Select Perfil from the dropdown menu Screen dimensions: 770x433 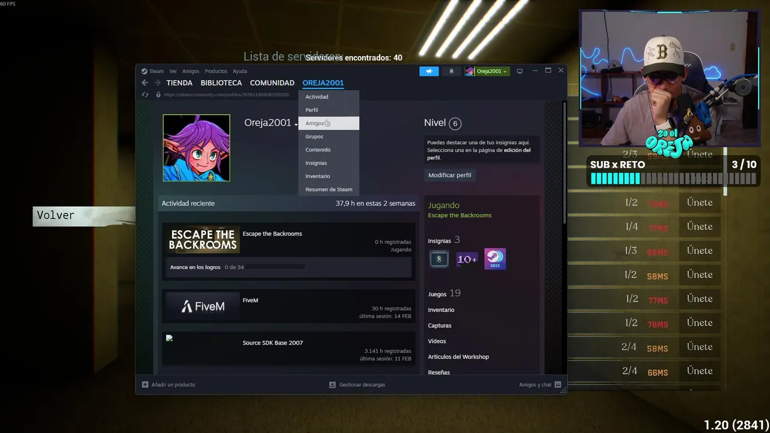328,110
